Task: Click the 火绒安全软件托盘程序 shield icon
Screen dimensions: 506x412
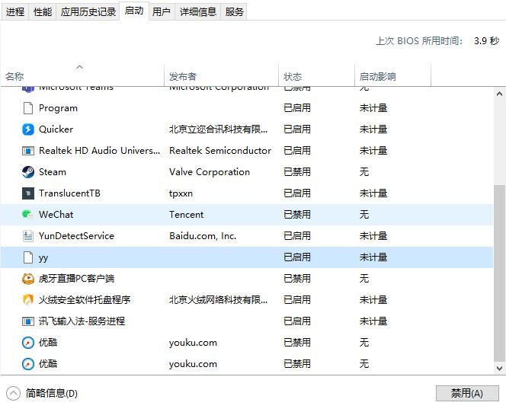Action: pyautogui.click(x=28, y=300)
